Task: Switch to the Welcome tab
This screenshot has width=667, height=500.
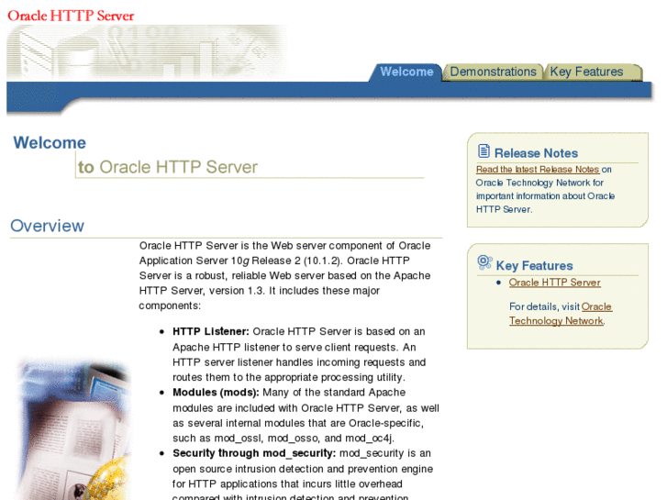Action: [x=406, y=72]
